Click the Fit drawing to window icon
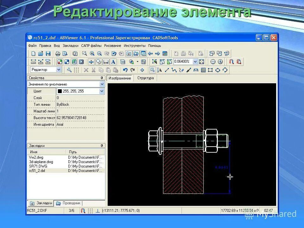The image size is (304, 228). click(x=202, y=62)
